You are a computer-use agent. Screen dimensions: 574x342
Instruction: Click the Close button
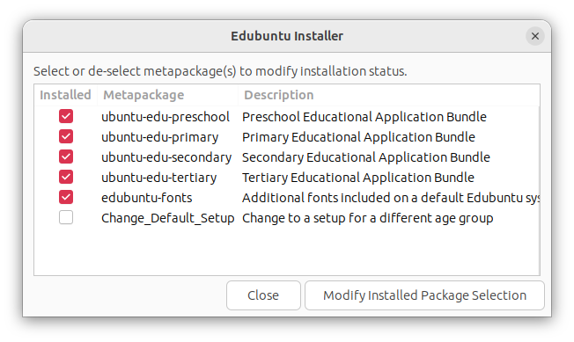click(x=263, y=295)
